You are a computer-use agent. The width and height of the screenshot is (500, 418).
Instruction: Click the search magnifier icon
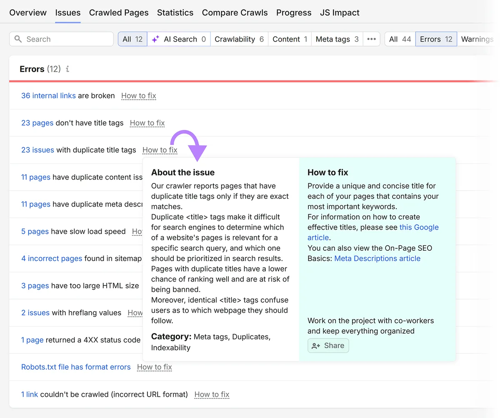coord(18,39)
